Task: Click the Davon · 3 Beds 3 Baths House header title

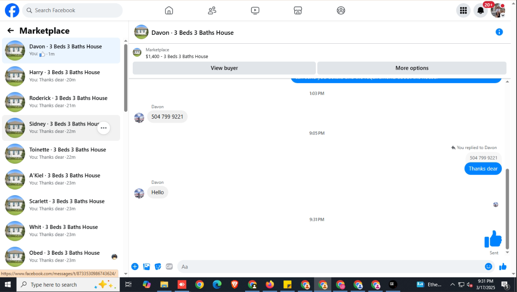Action: point(192,32)
